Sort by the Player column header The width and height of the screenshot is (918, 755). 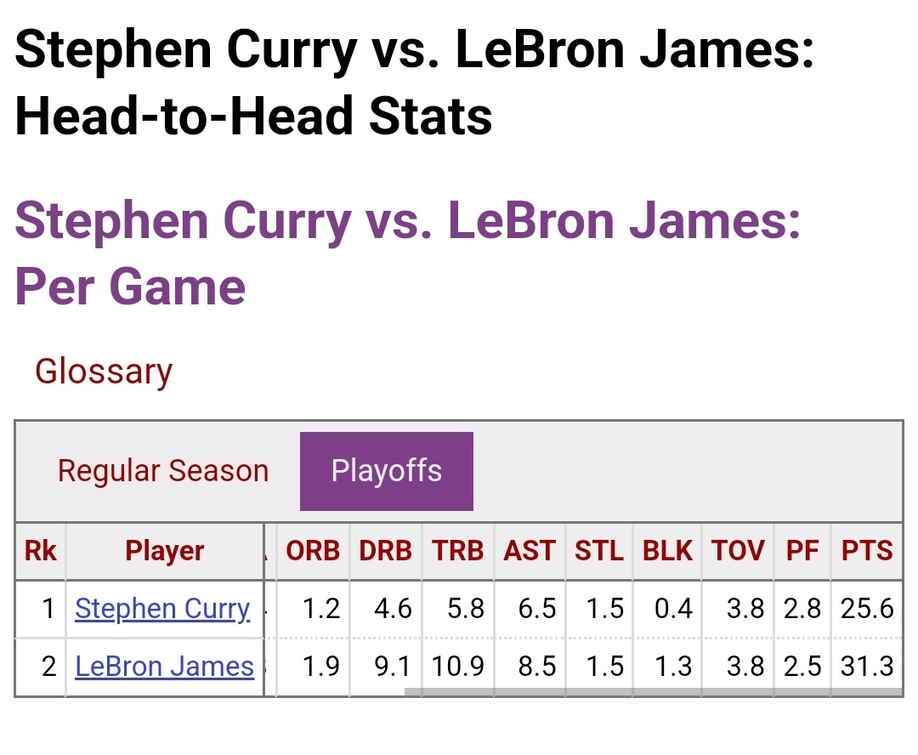point(165,551)
